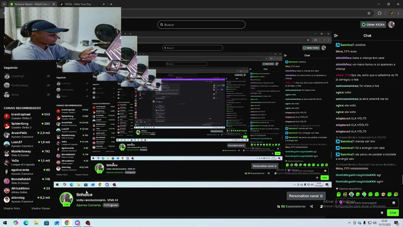Open recommended channel MaxHolloway
Screen dimensions: 403x227
click(27, 153)
